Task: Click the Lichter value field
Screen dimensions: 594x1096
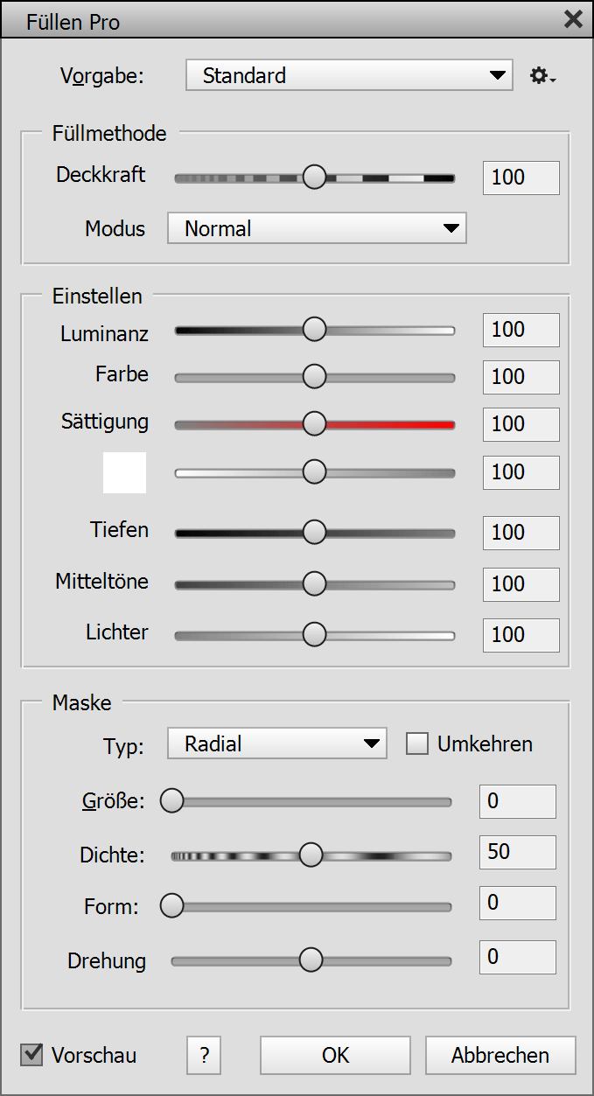Action: point(521,635)
